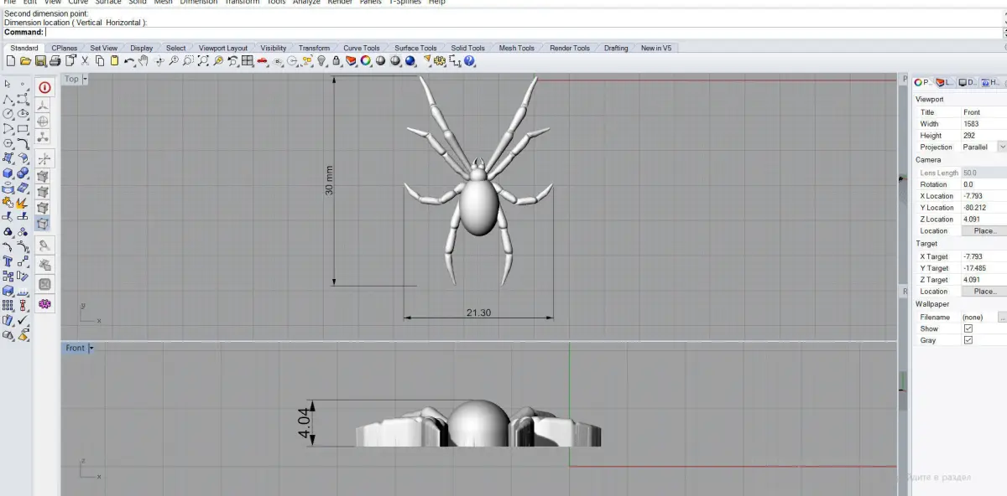Open the Solid Tools tab

467,48
